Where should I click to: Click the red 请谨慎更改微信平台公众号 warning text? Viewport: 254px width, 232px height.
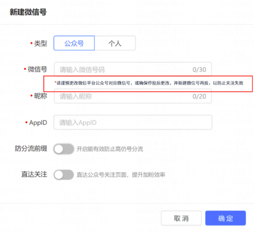tap(149, 83)
